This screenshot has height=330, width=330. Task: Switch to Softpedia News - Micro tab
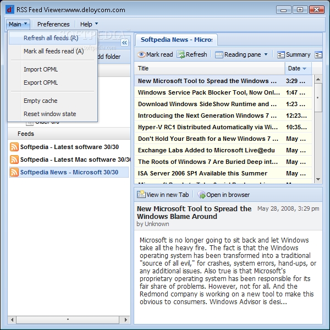tap(177, 40)
